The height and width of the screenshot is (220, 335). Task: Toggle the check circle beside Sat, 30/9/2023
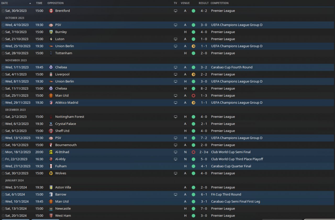click(x=3, y=11)
